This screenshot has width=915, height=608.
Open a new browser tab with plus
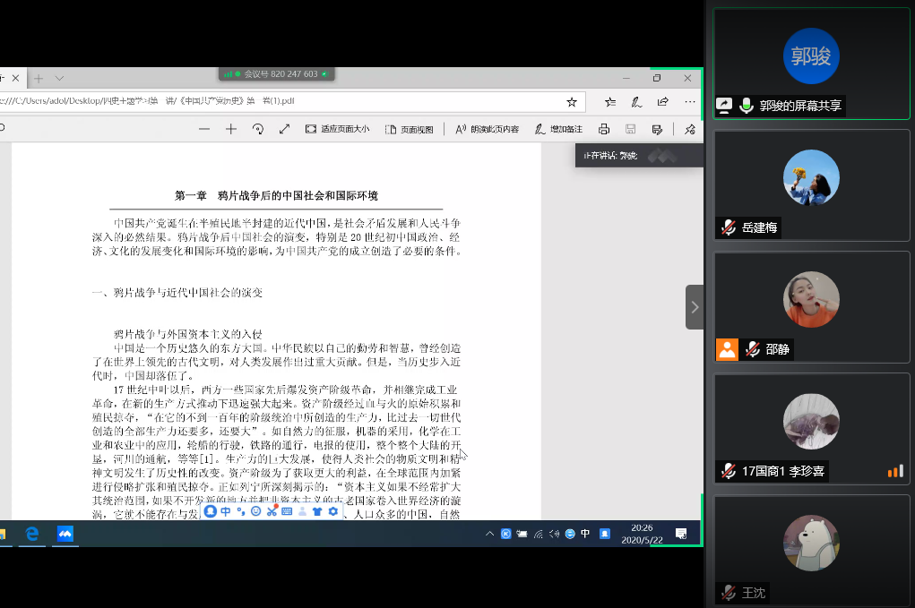click(38, 78)
